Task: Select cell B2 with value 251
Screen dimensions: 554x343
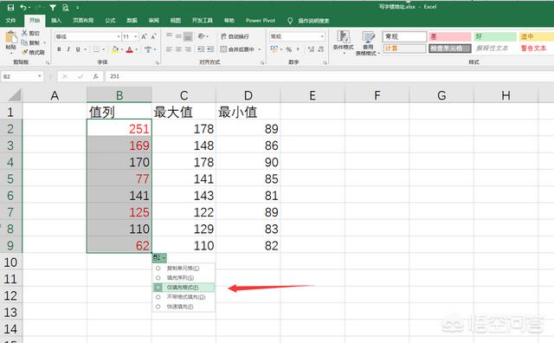Action: point(119,128)
